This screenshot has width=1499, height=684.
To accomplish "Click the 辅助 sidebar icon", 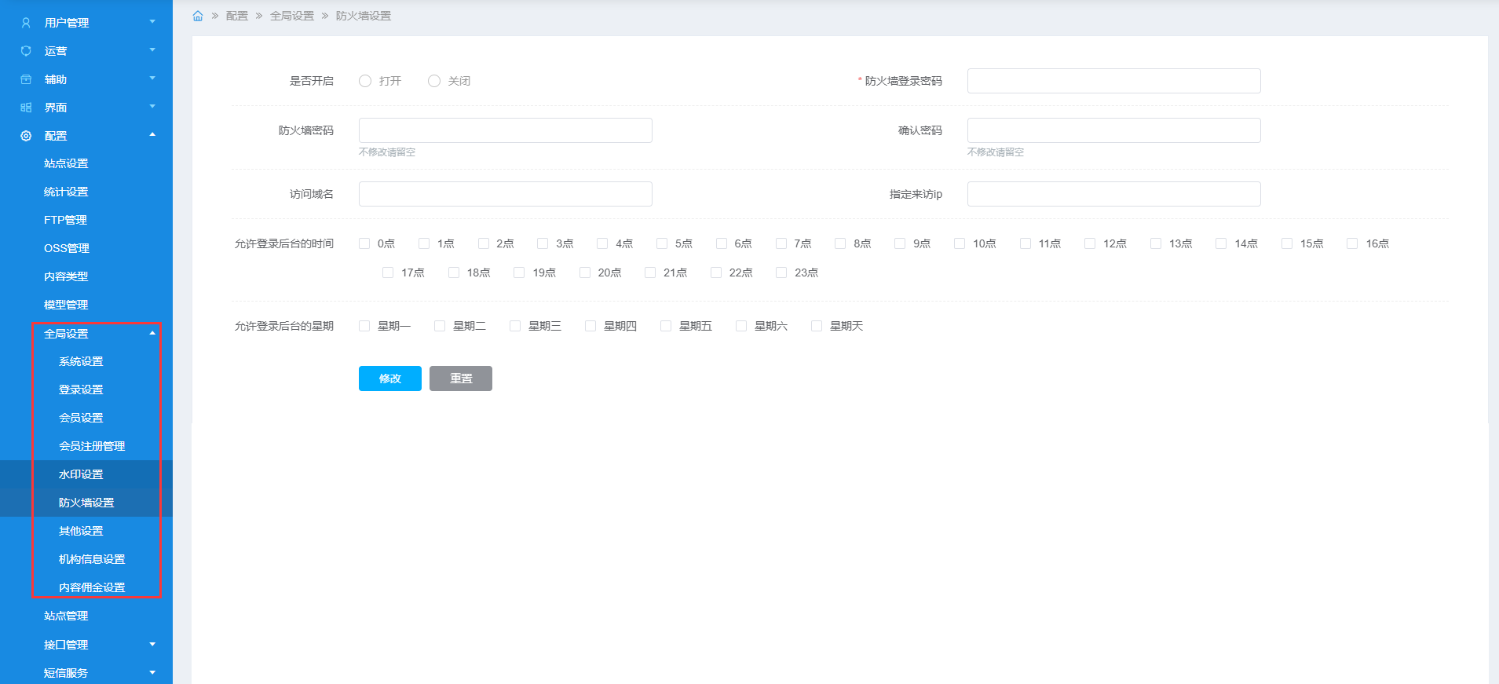I will click(26, 79).
